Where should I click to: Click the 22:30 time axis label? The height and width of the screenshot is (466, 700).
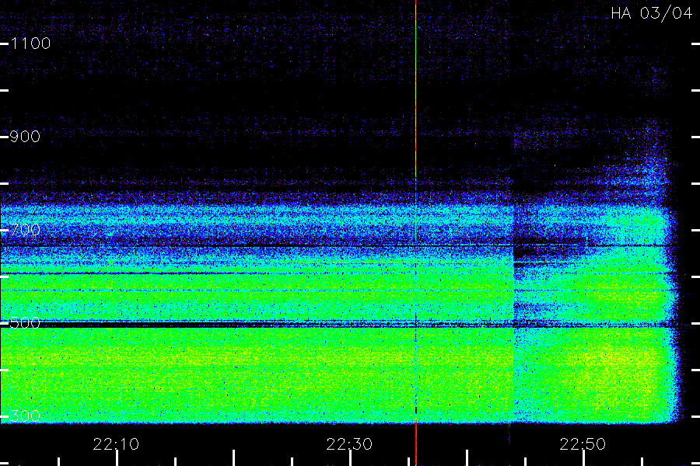349,444
